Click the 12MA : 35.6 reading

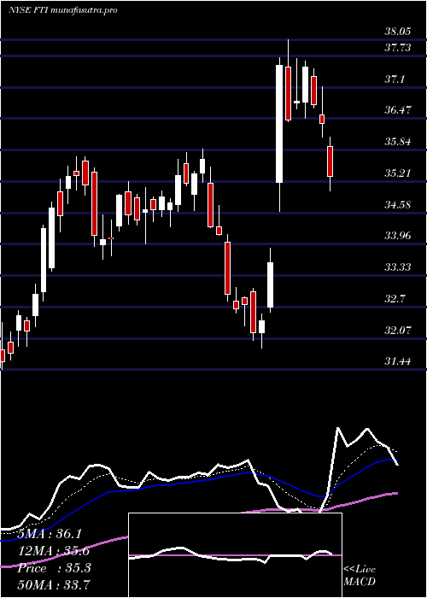[53, 551]
